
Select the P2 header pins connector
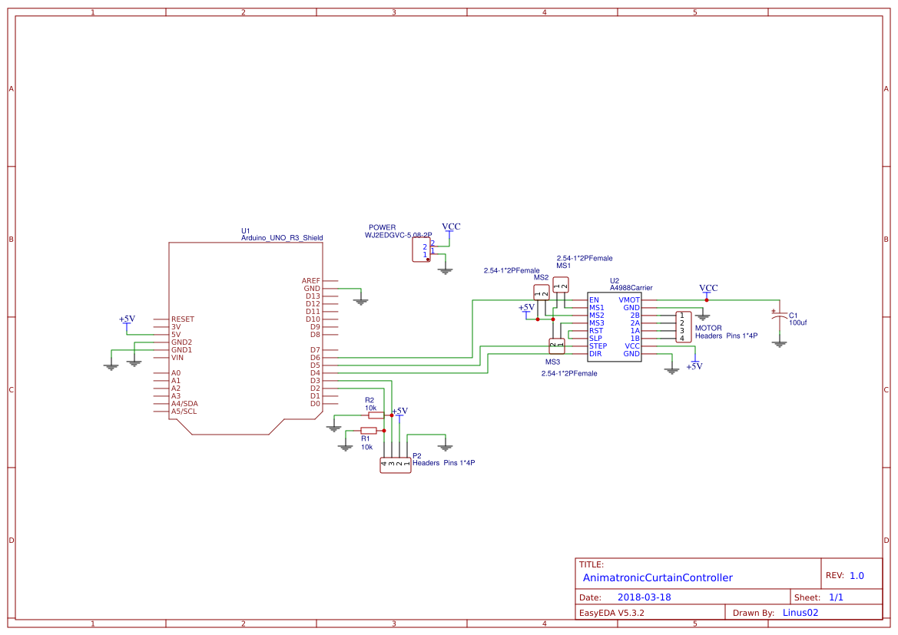(x=395, y=465)
